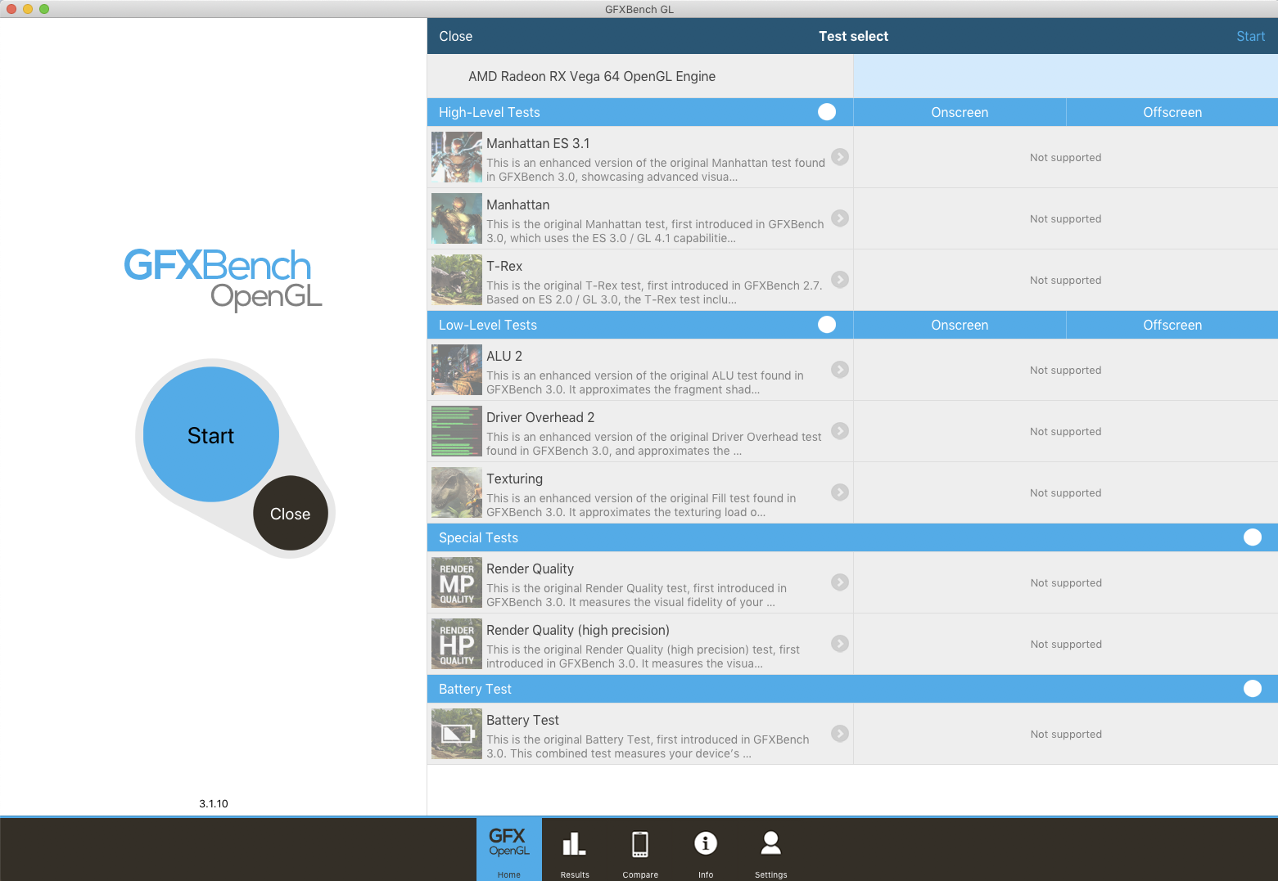Click the Manhattan test thumbnail
Screen dimensions: 1278x881
(457, 218)
